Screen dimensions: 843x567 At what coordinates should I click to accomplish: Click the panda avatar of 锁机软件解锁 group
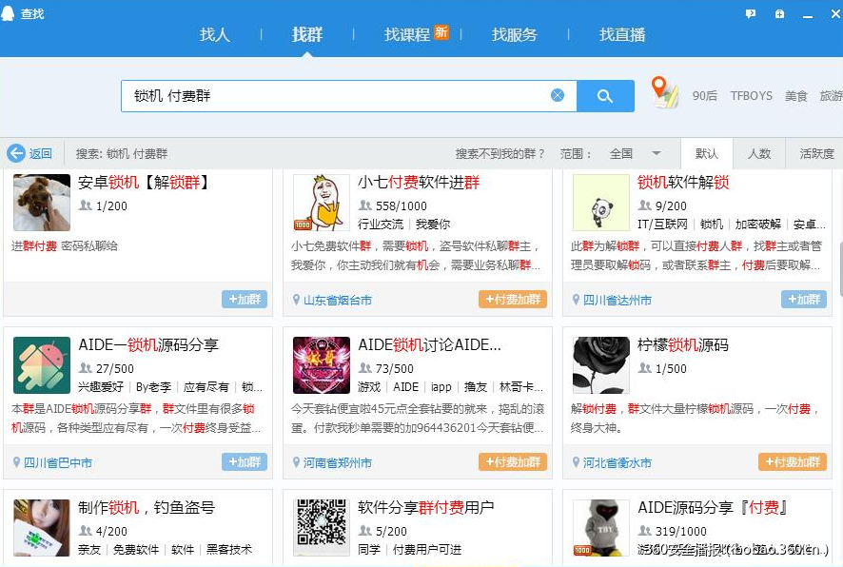click(599, 201)
